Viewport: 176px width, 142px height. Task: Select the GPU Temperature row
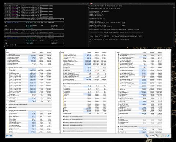pyautogui.click(x=140, y=56)
